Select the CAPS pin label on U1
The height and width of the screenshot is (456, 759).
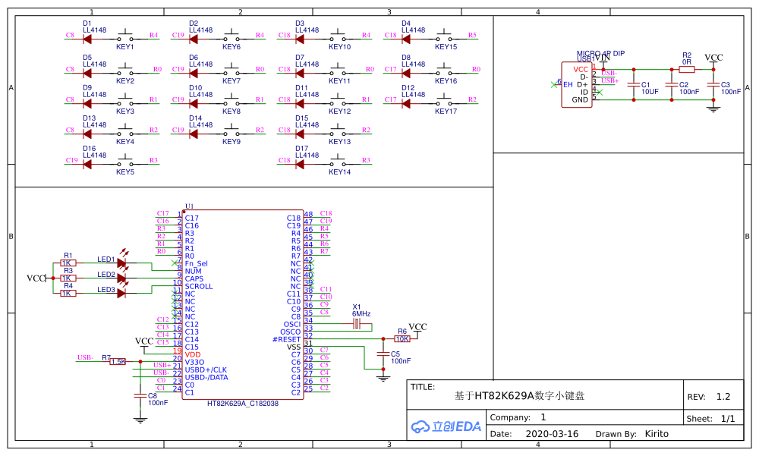pyautogui.click(x=194, y=278)
